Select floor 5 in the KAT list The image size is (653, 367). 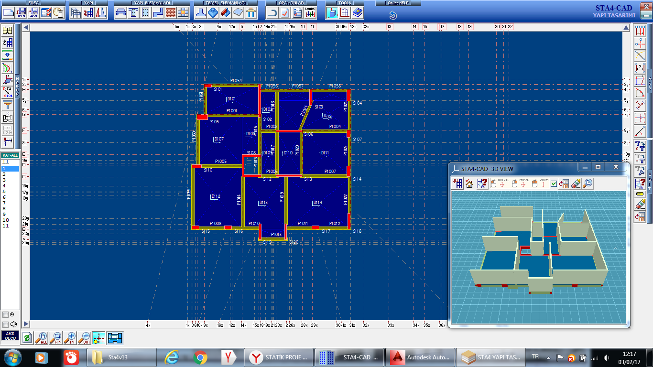4,191
